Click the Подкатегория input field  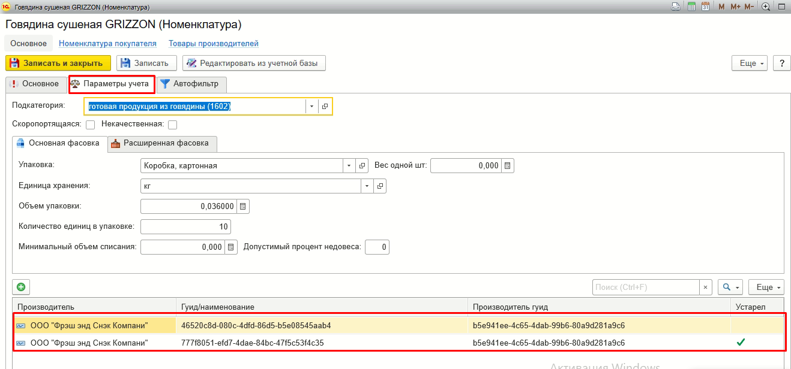pyautogui.click(x=195, y=106)
